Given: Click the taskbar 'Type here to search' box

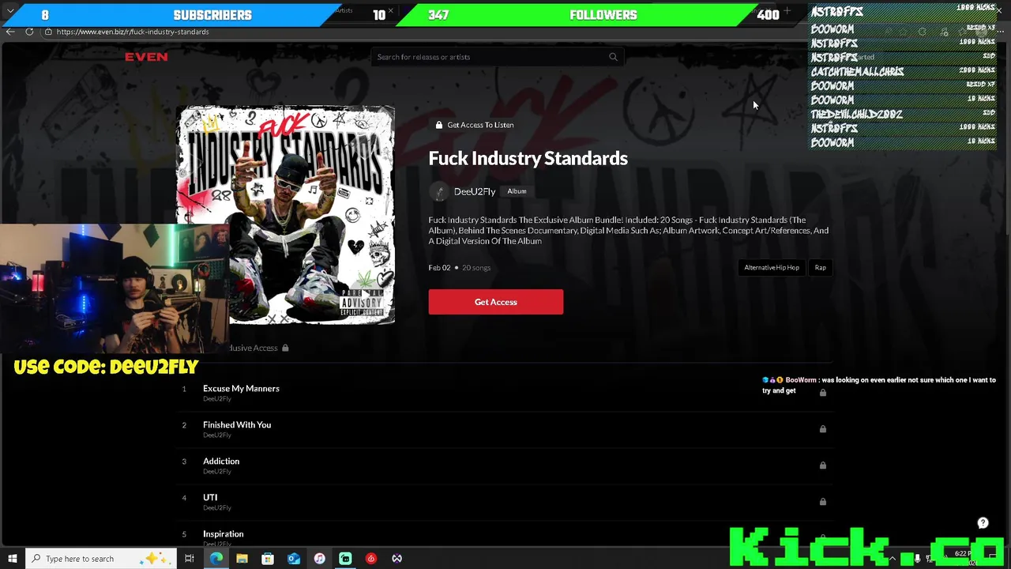Looking at the screenshot, I should point(101,559).
